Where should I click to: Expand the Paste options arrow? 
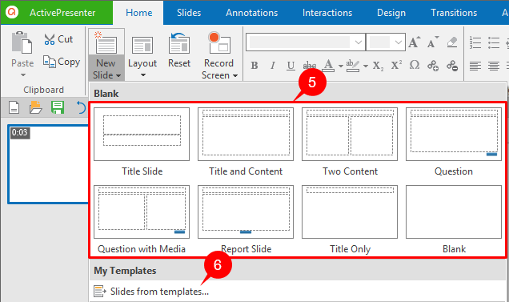22,75
